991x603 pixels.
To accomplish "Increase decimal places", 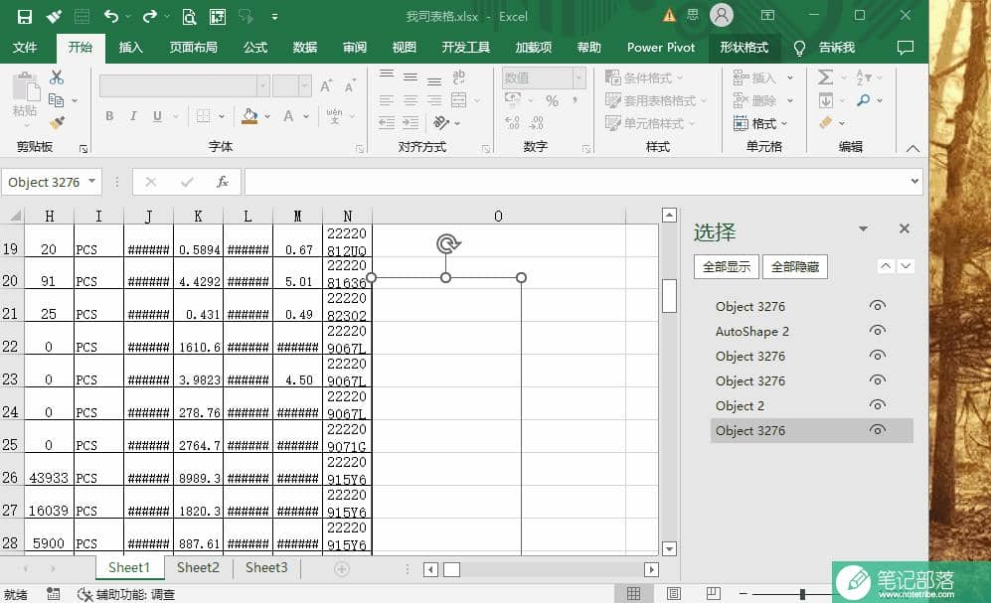I will 512,122.
